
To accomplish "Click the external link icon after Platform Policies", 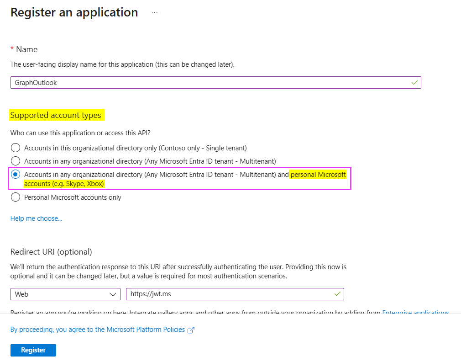I will click(191, 330).
